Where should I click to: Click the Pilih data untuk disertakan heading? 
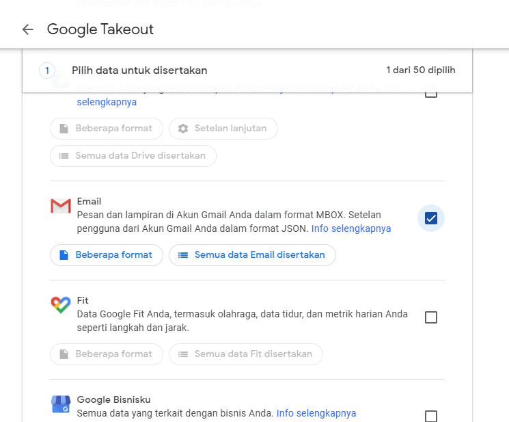[x=139, y=70]
